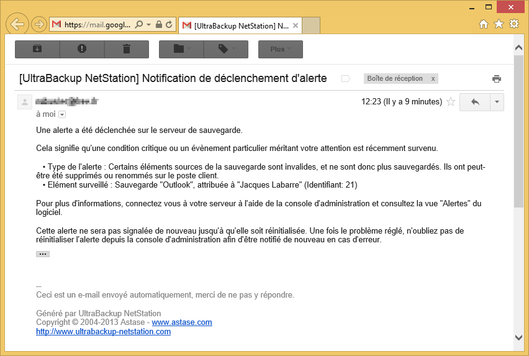The image size is (529, 356).
Task: Delete the email using the trash icon
Action: pyautogui.click(x=127, y=49)
